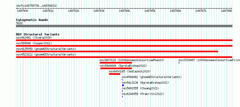Viewport: 240px width, 107px height.
Task: Click the blue marker under nsv6244959
Action: click(122, 97)
